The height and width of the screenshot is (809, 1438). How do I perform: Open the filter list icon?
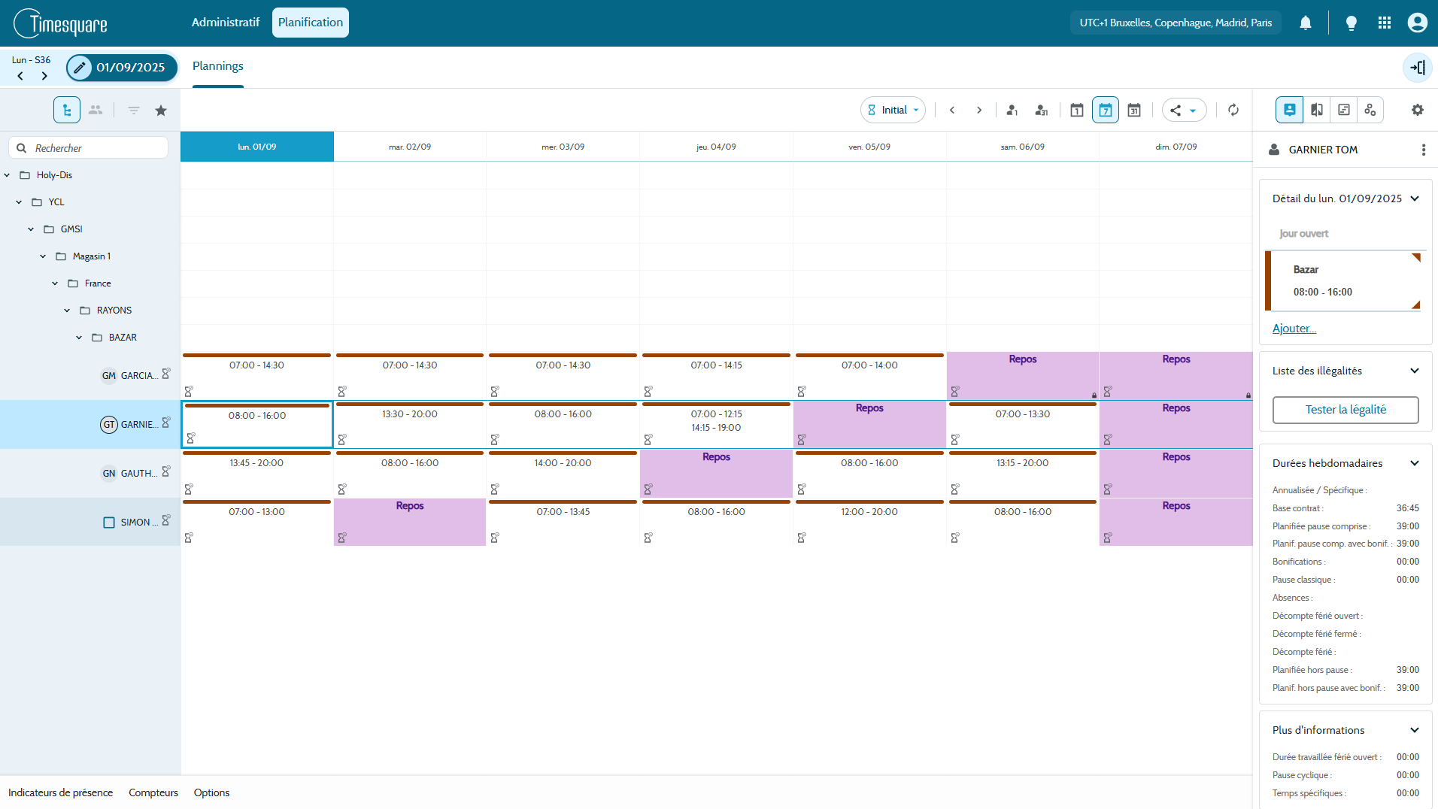[134, 111]
